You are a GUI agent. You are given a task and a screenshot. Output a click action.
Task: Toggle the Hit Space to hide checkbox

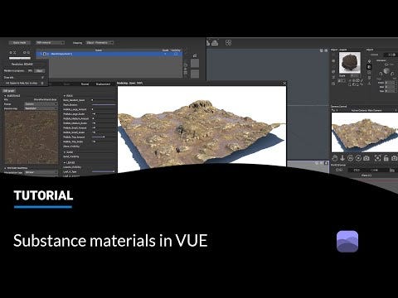42,83
